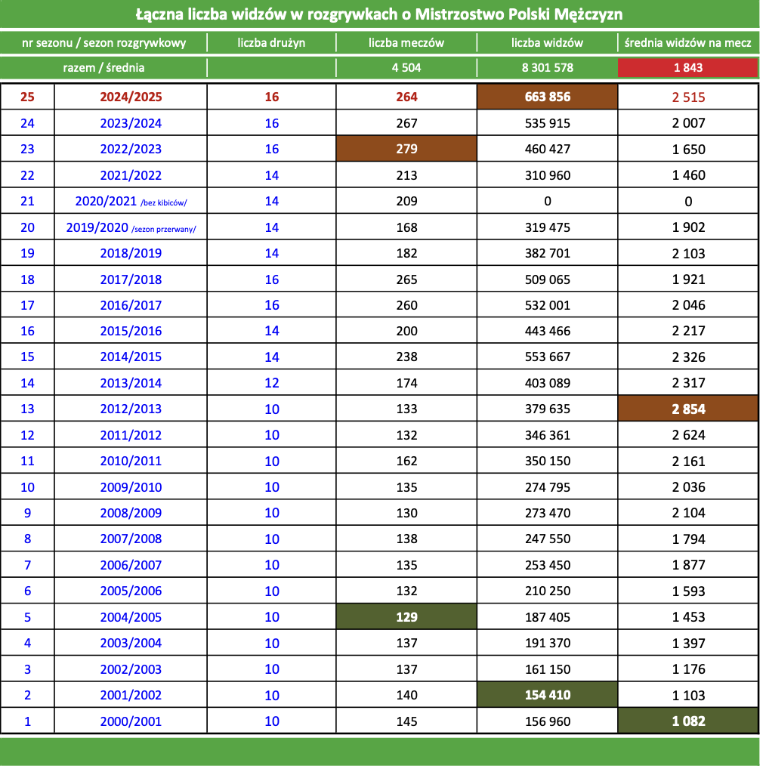Click the table title 'Łączna liczba widzów'

[x=379, y=14]
